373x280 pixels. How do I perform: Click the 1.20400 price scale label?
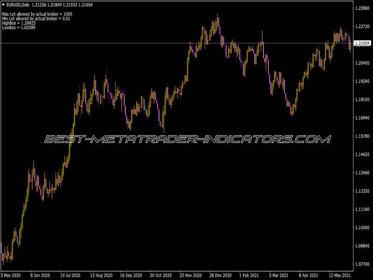click(362, 63)
